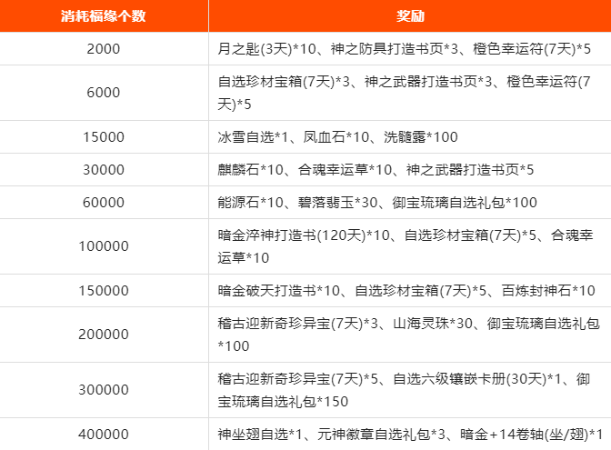This screenshot has height=450, width=611.
Task: Select the 100000 cell
Action: point(104,246)
